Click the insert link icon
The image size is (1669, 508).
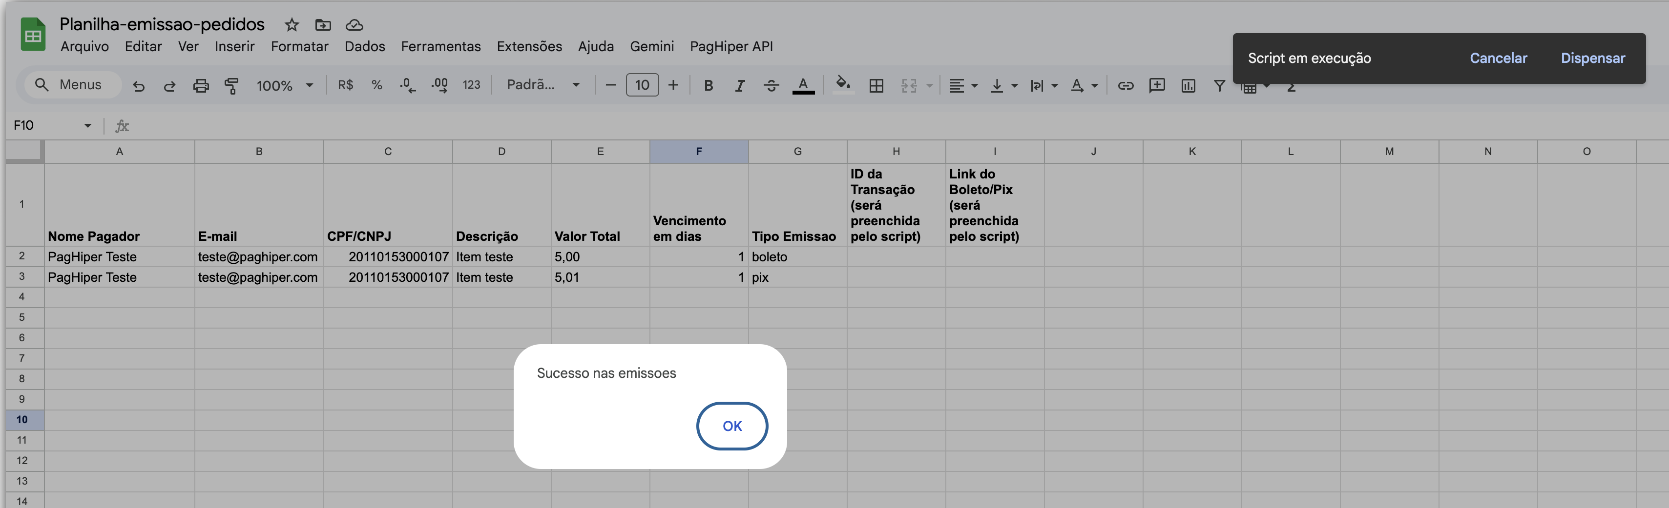coord(1126,85)
